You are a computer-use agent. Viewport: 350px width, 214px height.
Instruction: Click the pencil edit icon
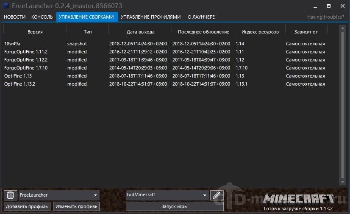point(217,195)
